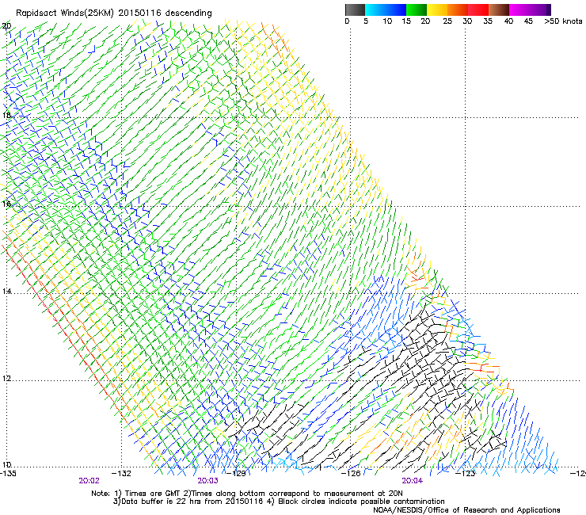
Task: Click longitude label '-135' on bottom axis
Action: coord(8,474)
